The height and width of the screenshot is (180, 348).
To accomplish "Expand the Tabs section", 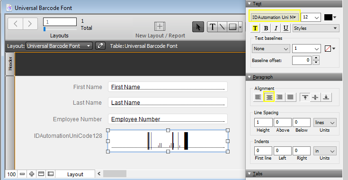I will point(249,174).
